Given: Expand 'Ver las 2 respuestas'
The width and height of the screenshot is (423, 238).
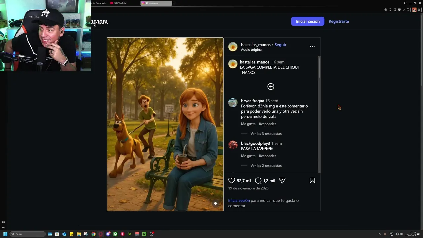Looking at the screenshot, I should pos(266,166).
